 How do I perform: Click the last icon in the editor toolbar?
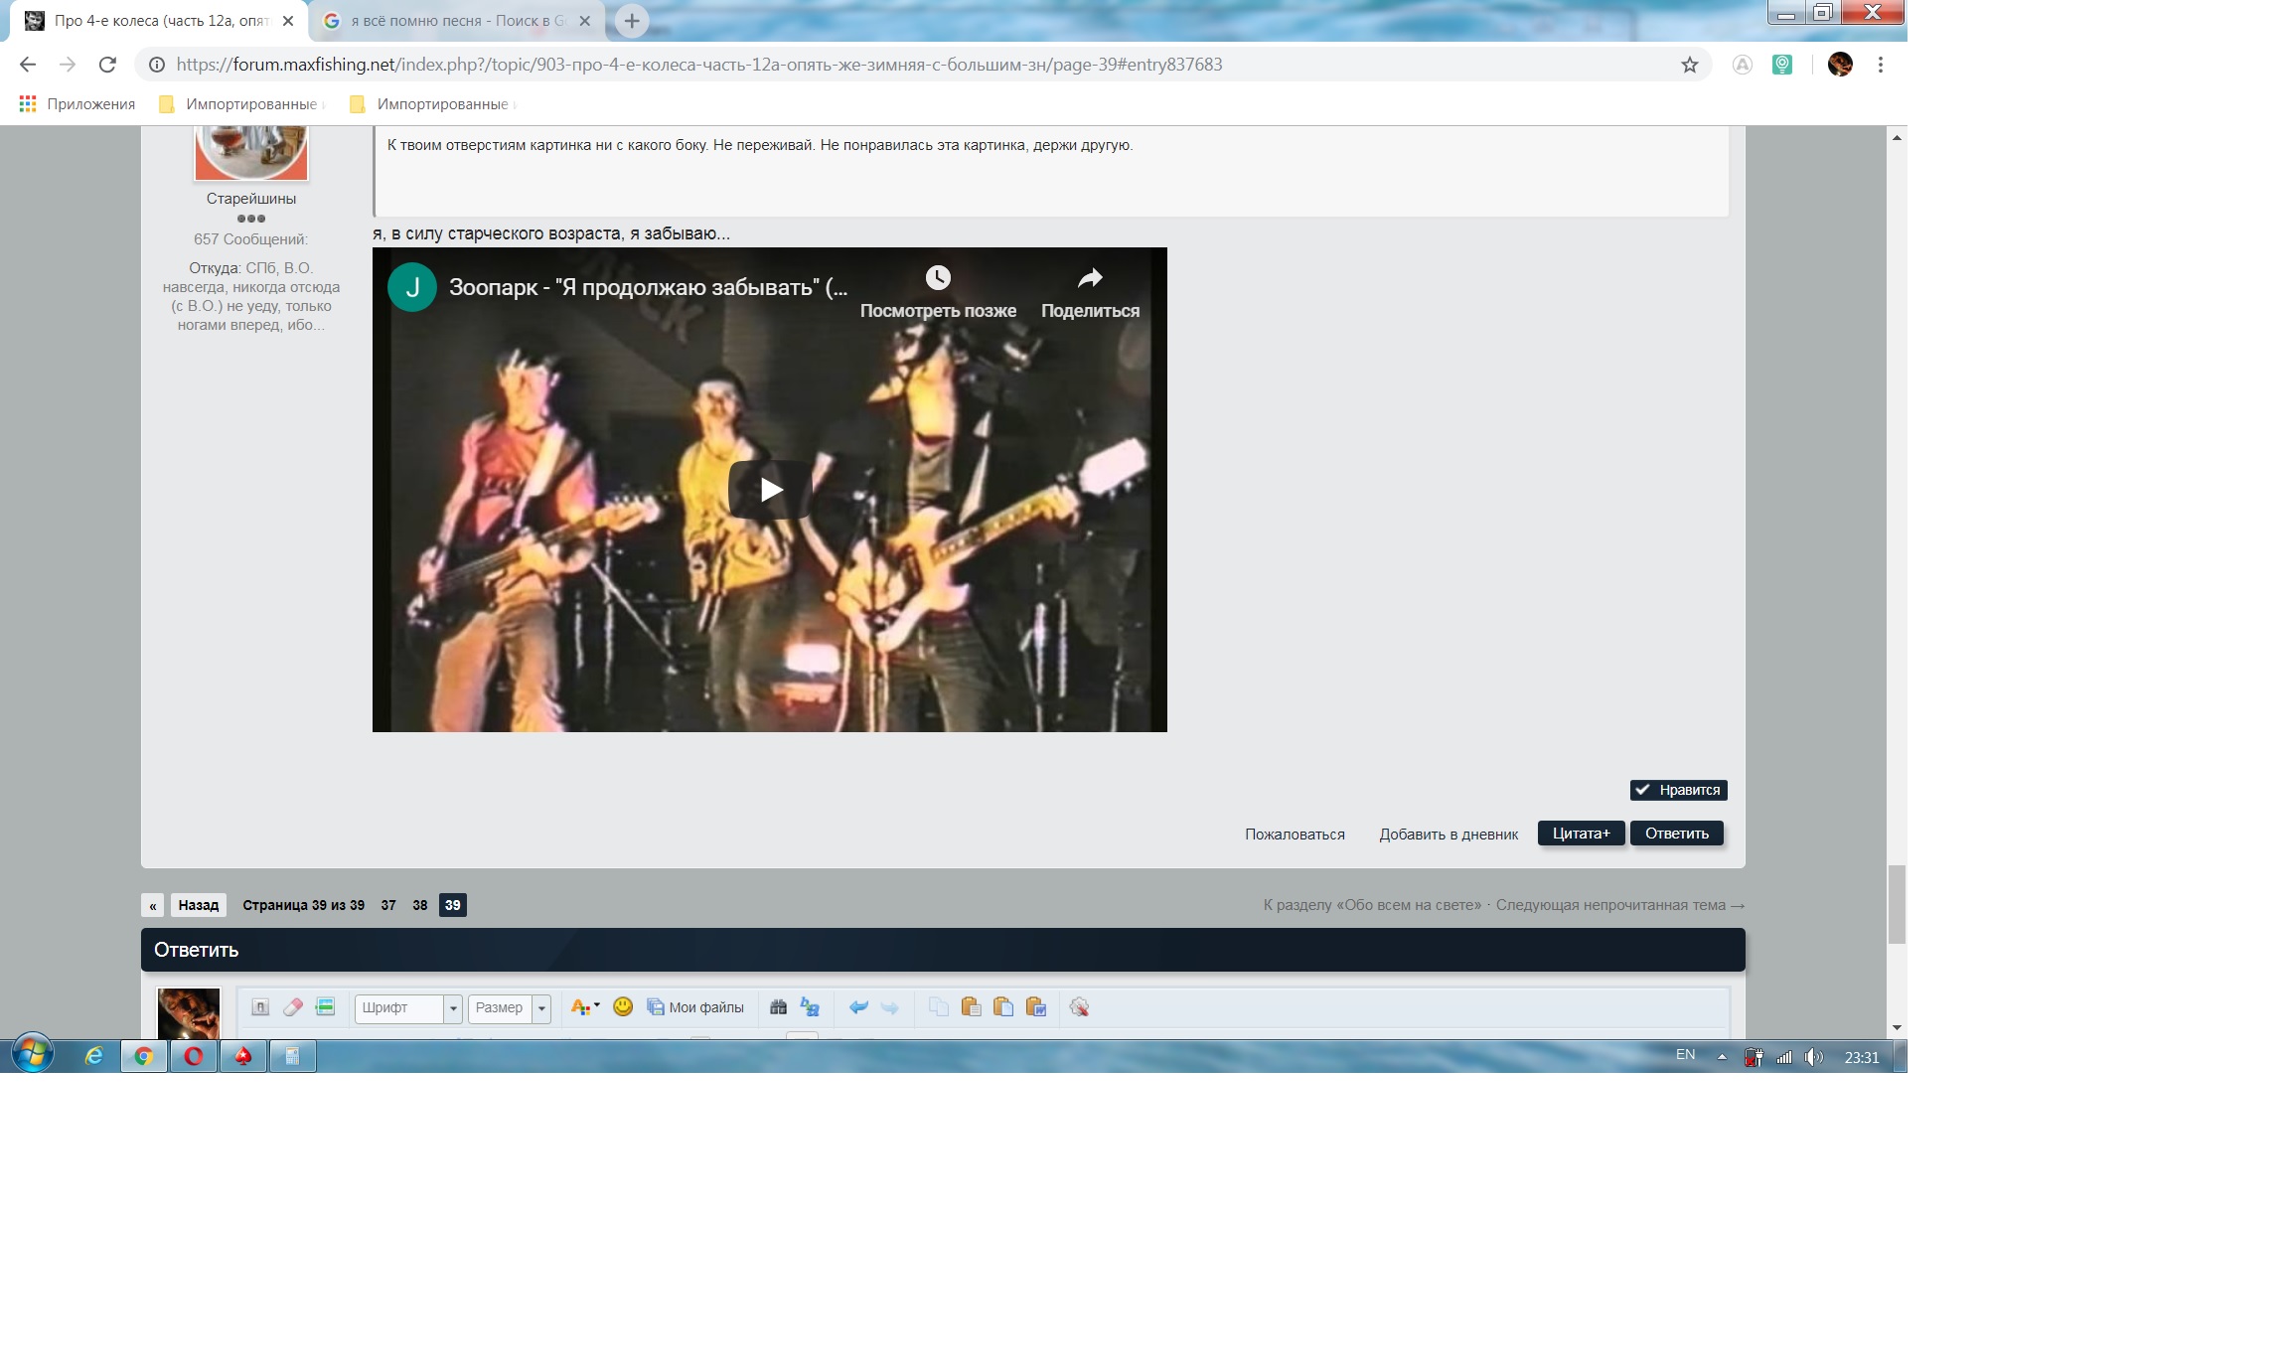(1079, 1007)
